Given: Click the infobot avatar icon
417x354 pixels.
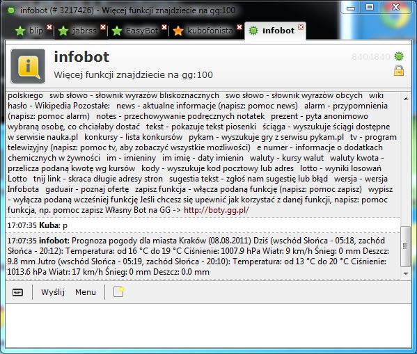Looking at the screenshot, I should point(28,66).
